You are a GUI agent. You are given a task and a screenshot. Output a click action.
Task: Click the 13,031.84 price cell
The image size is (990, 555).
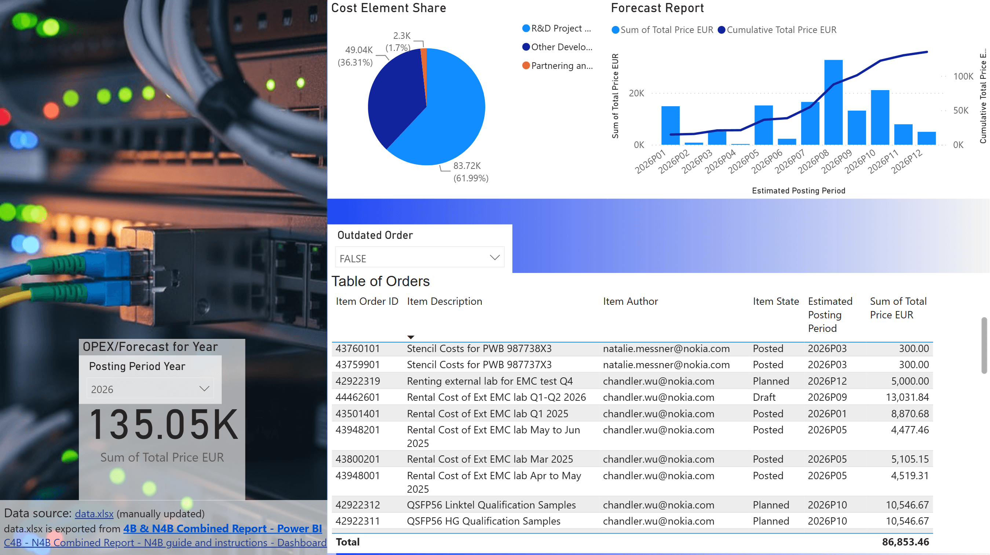(907, 397)
